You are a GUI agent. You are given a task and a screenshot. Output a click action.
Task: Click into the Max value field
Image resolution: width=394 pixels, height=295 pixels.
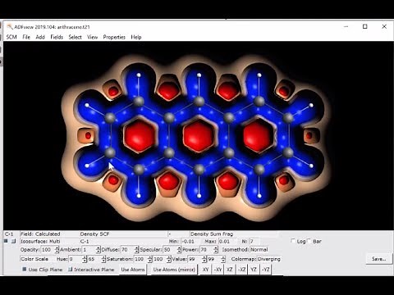227,242
